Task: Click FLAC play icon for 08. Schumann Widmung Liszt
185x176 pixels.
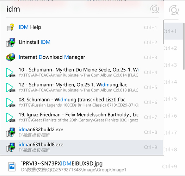Action: 11,102
